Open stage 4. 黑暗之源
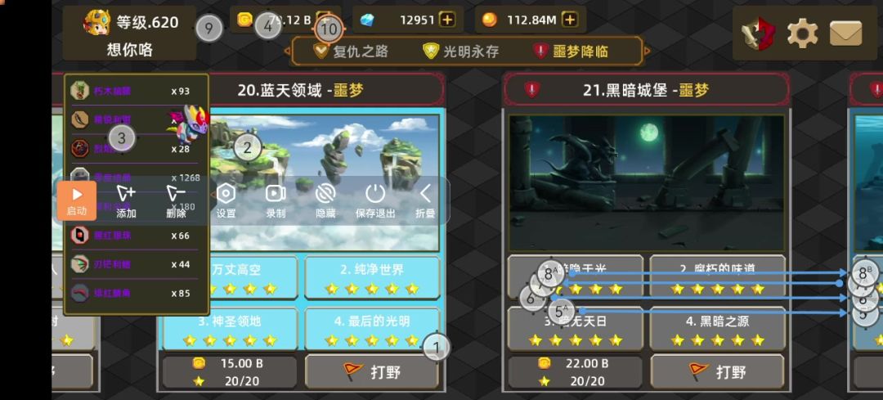 pos(717,329)
